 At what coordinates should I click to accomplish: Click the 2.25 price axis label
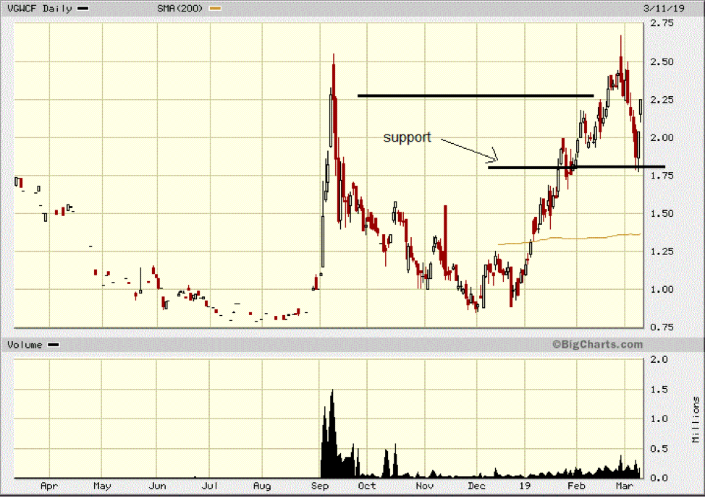662,100
